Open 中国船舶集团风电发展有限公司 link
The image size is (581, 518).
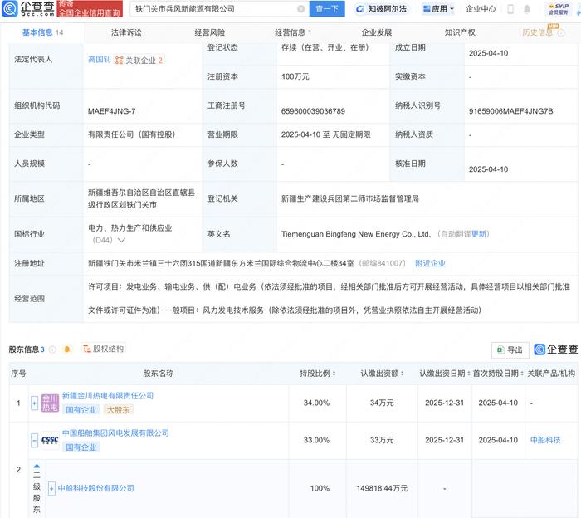coord(115,432)
